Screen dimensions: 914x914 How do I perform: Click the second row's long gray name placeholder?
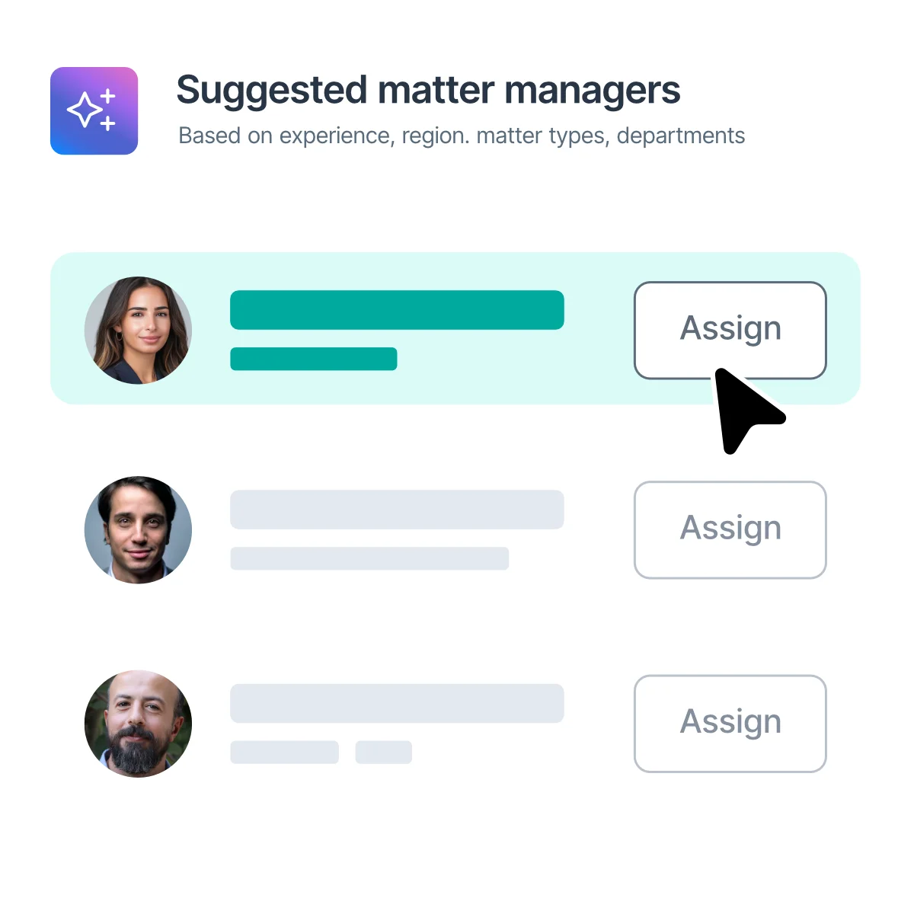pos(397,510)
